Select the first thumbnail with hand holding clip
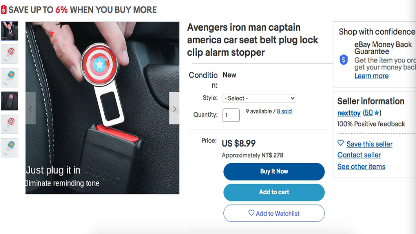The height and width of the screenshot is (234, 416). tap(9, 31)
